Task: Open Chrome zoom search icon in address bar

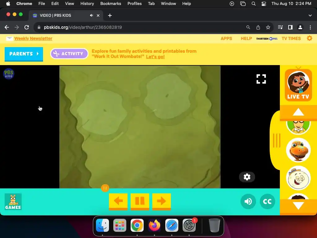Action: (x=248, y=27)
